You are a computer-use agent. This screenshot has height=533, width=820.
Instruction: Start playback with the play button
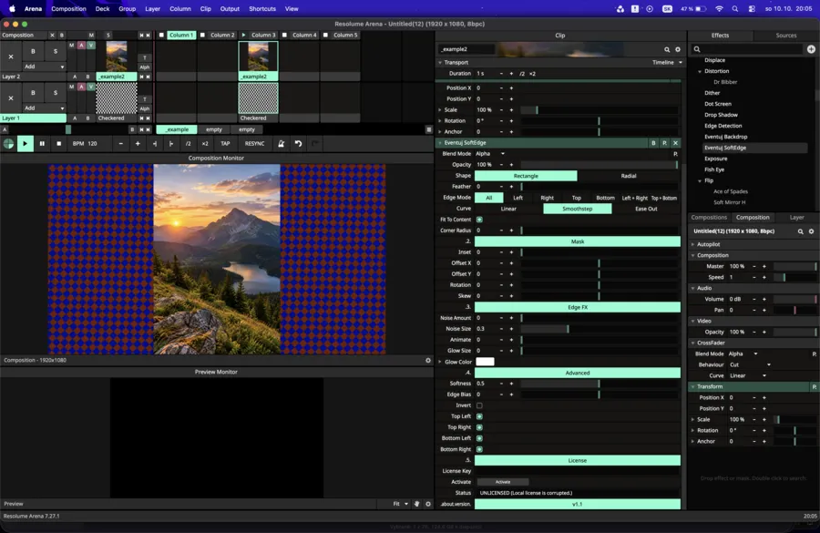pyautogui.click(x=26, y=144)
